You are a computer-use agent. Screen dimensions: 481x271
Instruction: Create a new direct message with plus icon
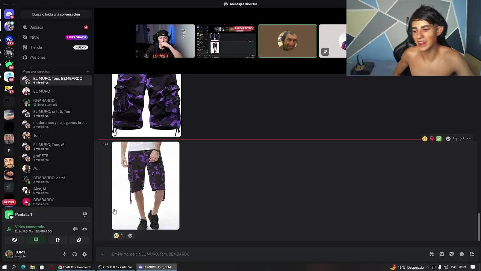click(88, 71)
